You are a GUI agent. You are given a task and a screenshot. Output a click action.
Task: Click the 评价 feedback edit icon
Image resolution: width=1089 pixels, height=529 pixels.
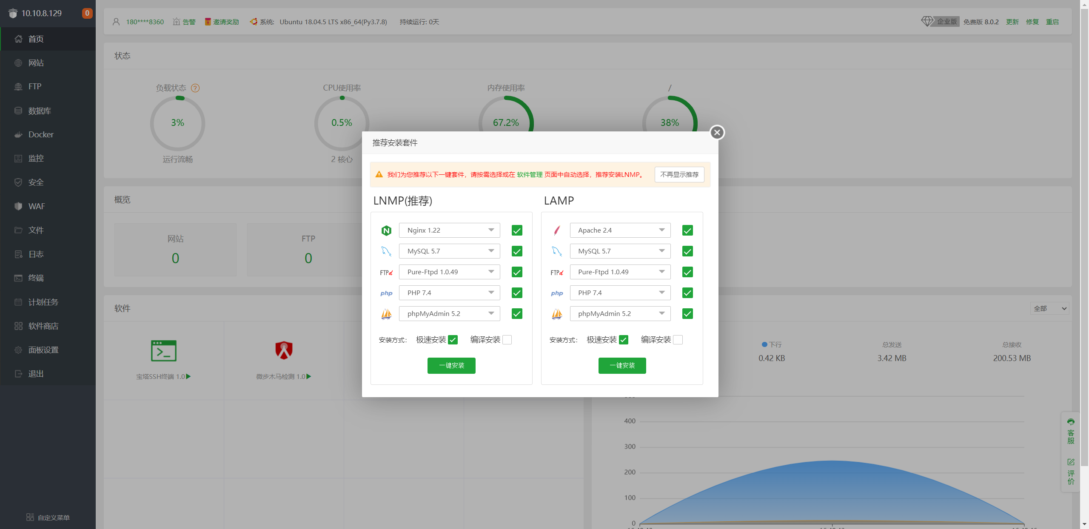[x=1071, y=462]
